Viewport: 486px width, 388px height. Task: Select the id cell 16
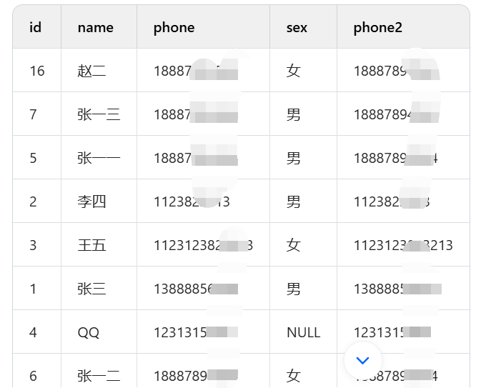point(37,71)
